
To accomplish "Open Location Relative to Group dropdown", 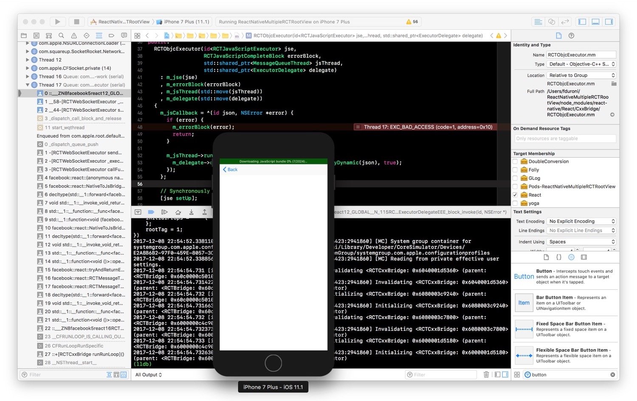I will [x=581, y=75].
